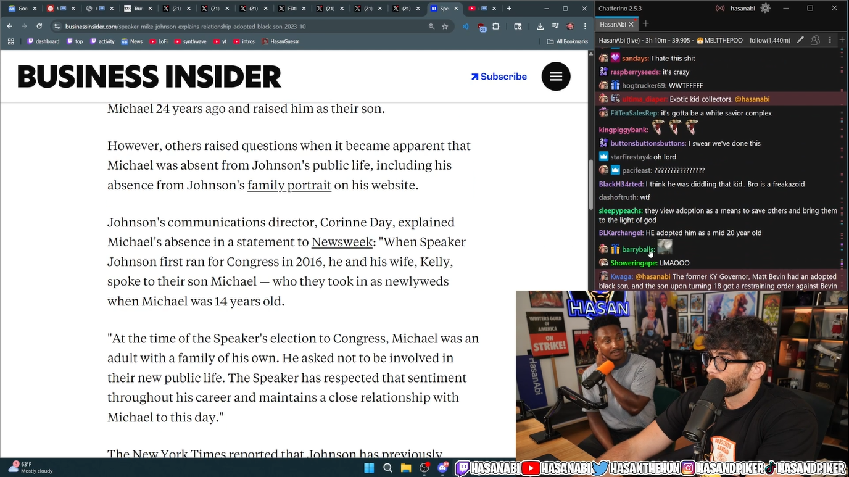Open File Explorer from the taskbar
This screenshot has width=849, height=477.
(x=406, y=468)
